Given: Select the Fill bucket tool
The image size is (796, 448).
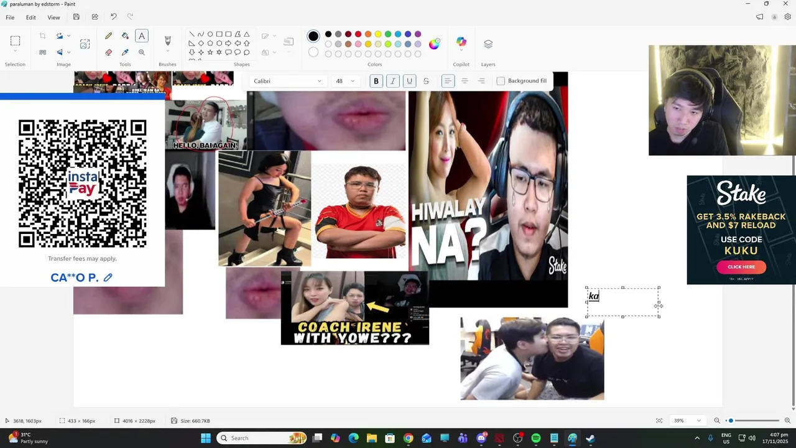Looking at the screenshot, I should pyautogui.click(x=125, y=36).
